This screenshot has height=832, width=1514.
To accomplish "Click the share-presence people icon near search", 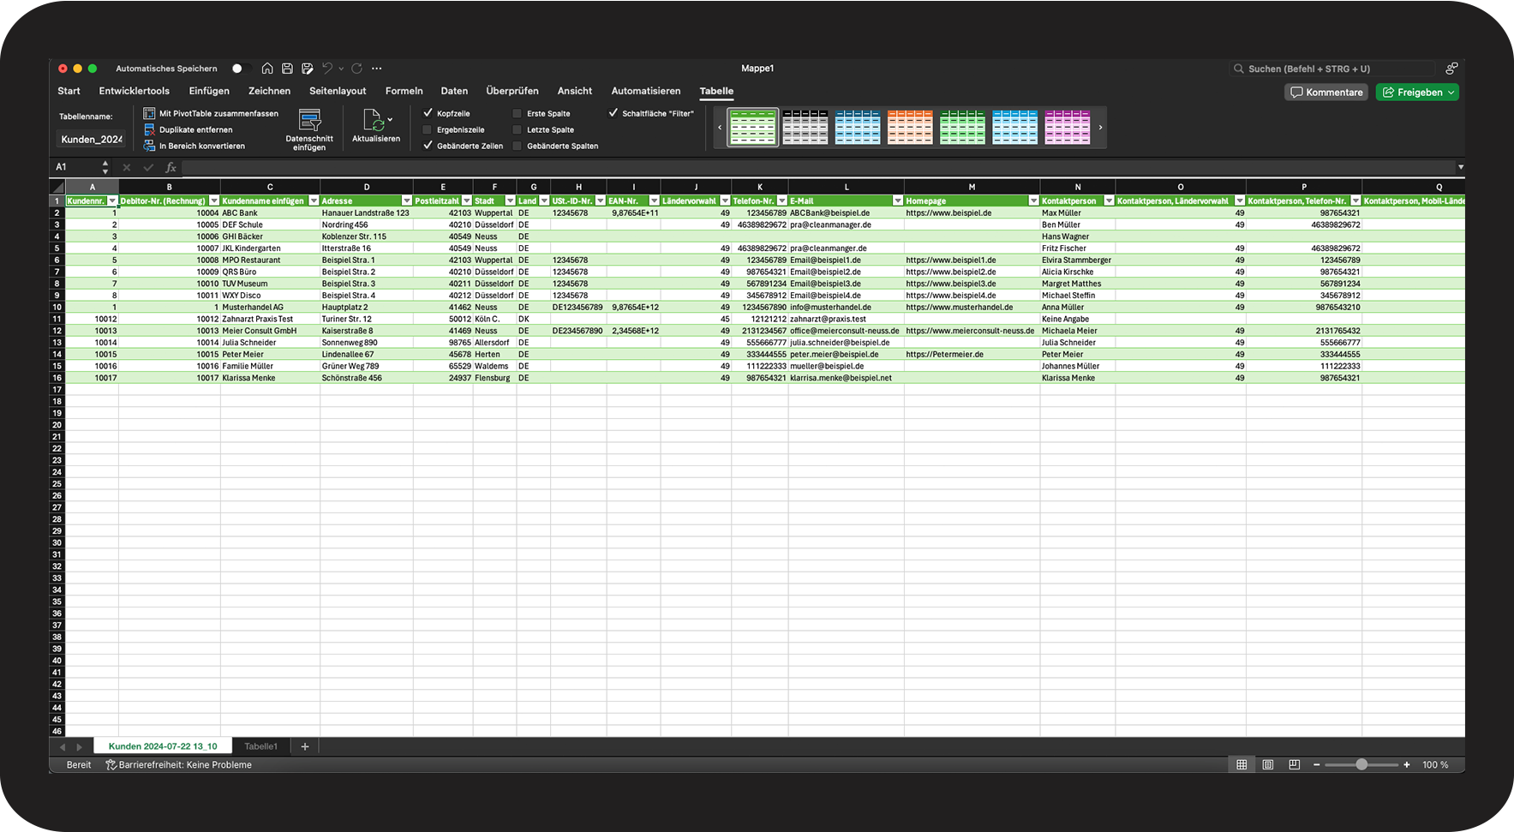I will (1451, 69).
